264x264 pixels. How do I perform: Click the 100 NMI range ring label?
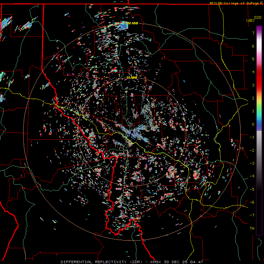[x=132, y=23]
